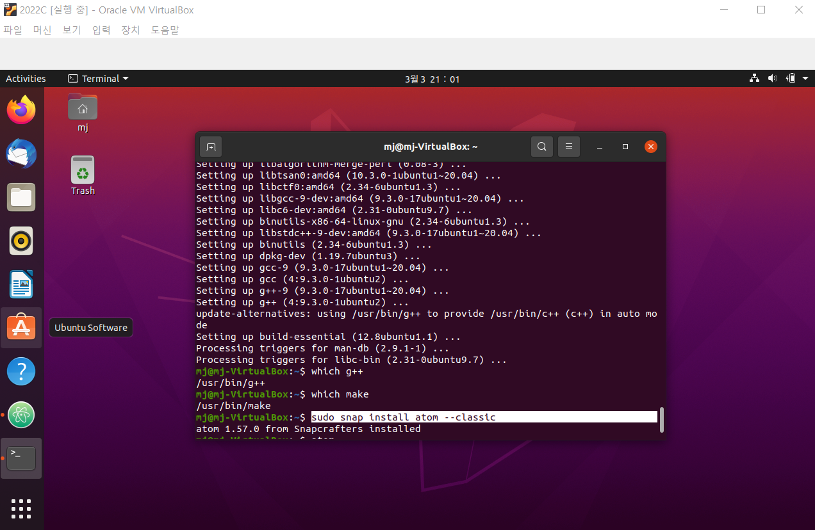
Task: Click Activities in the top bar
Action: pos(26,79)
